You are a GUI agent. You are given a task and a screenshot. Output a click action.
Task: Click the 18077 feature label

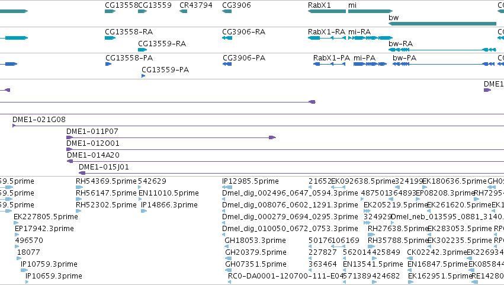point(28,252)
